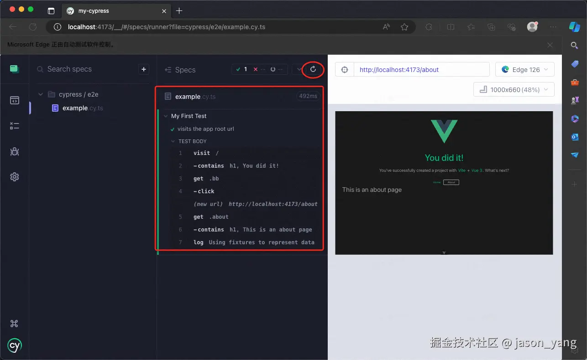Click the passed tests count indicator
587x360 pixels.
point(241,69)
